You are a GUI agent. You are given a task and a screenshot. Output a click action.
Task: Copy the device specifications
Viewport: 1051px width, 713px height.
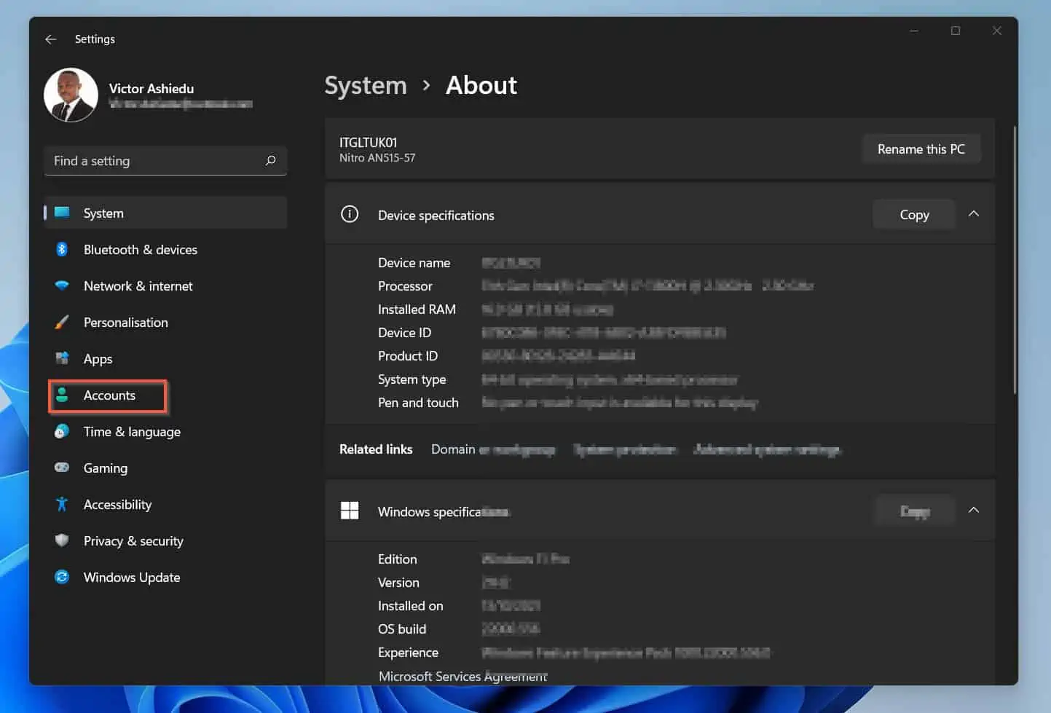pyautogui.click(x=914, y=215)
